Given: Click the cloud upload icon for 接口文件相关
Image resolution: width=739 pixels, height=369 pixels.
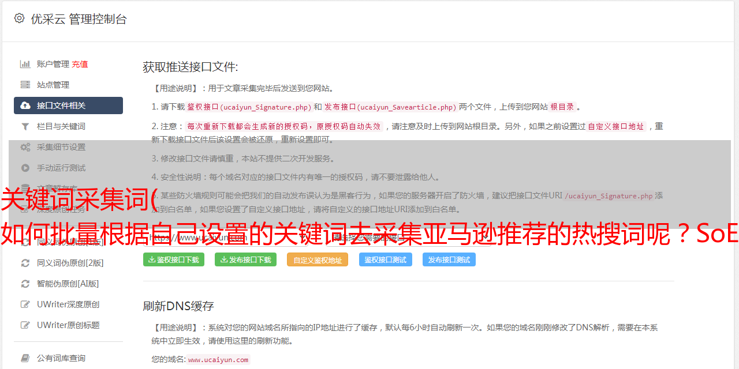Looking at the screenshot, I should [25, 106].
